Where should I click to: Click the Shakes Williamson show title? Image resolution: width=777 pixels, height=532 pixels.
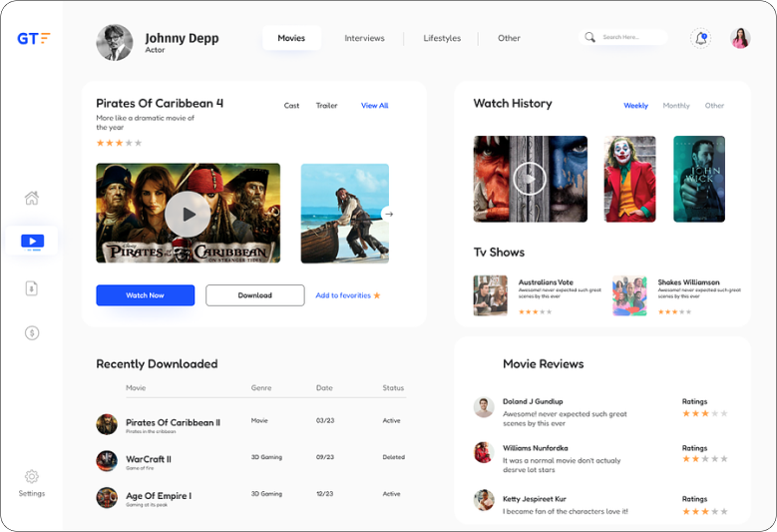click(689, 282)
